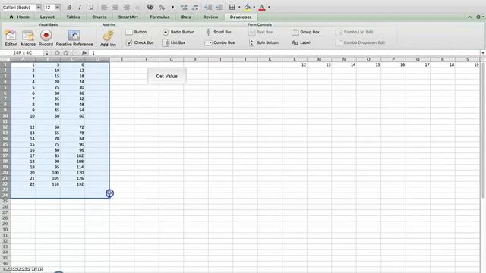Open the Name Box dropdown arrows
Viewport: 486px width, 273px height.
(x=47, y=53)
